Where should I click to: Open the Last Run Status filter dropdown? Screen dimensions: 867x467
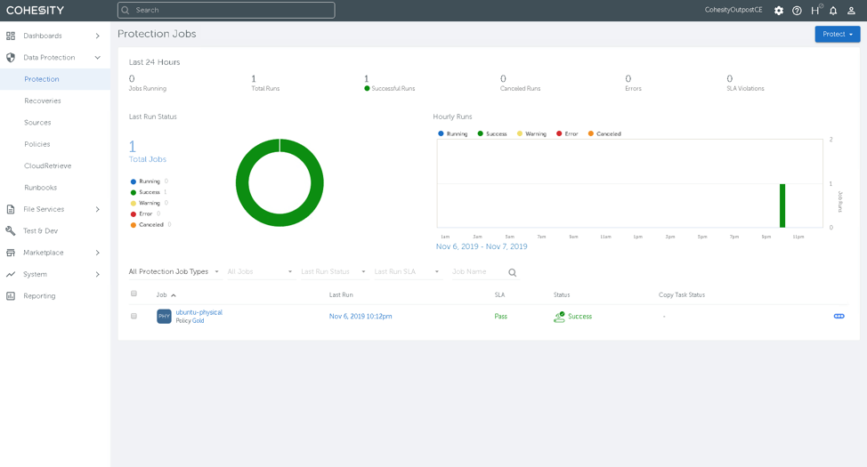(333, 272)
